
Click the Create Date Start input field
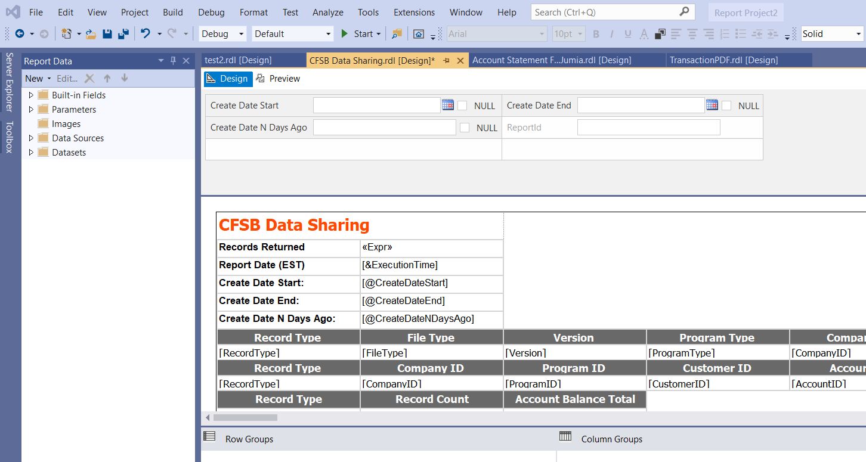377,106
